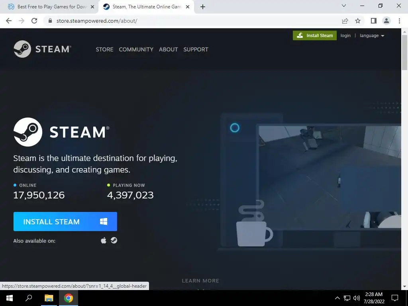The height and width of the screenshot is (306, 408).
Task: Open the Chrome three-dot menu
Action: (x=399, y=21)
